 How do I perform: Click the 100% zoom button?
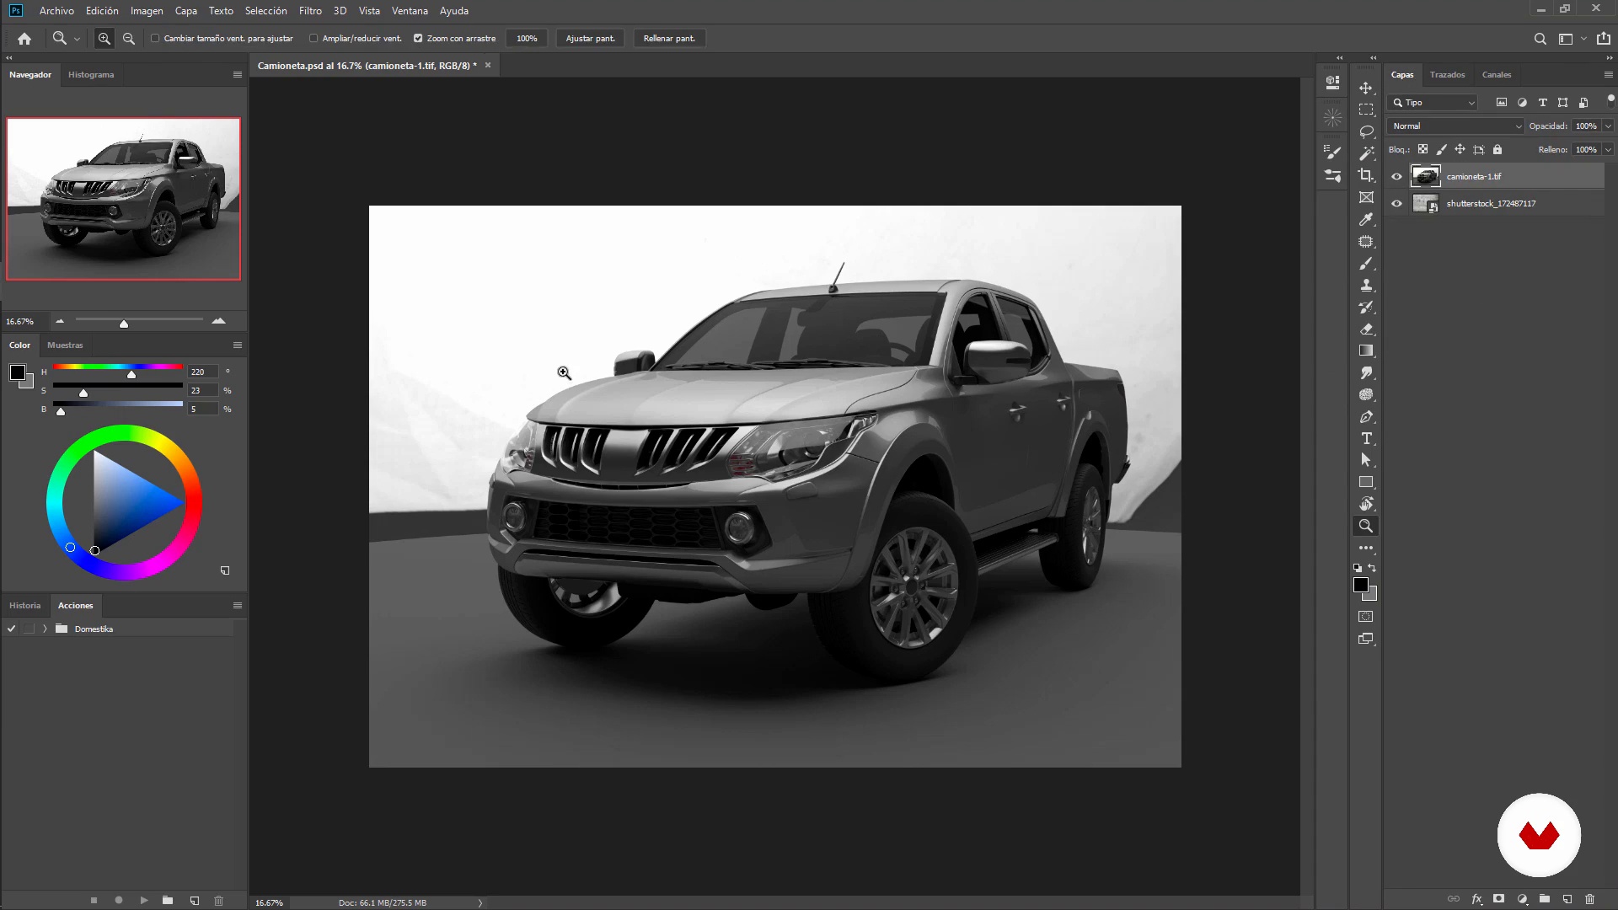(527, 39)
